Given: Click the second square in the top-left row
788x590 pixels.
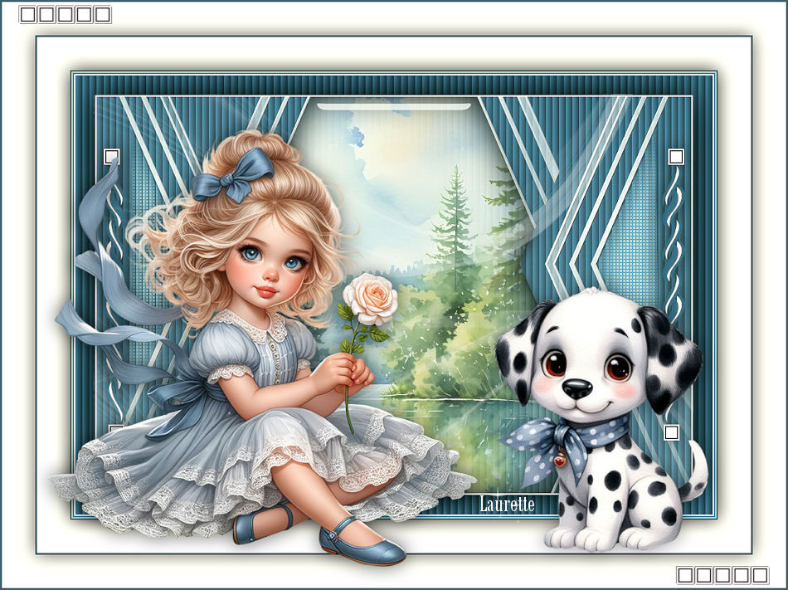Looking at the screenshot, I should [46, 14].
